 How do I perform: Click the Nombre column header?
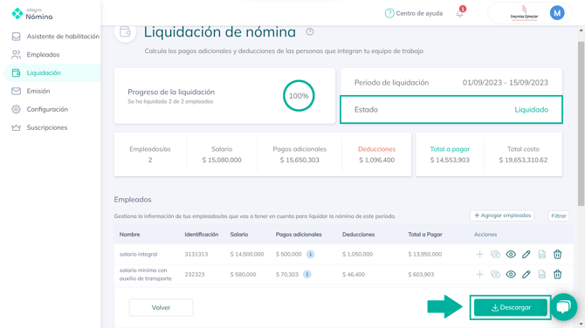point(129,235)
